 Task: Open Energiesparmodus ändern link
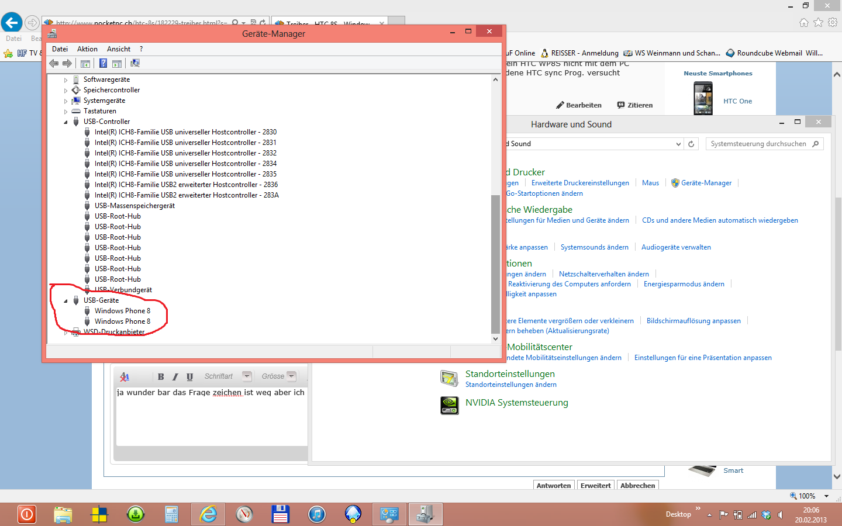point(684,284)
